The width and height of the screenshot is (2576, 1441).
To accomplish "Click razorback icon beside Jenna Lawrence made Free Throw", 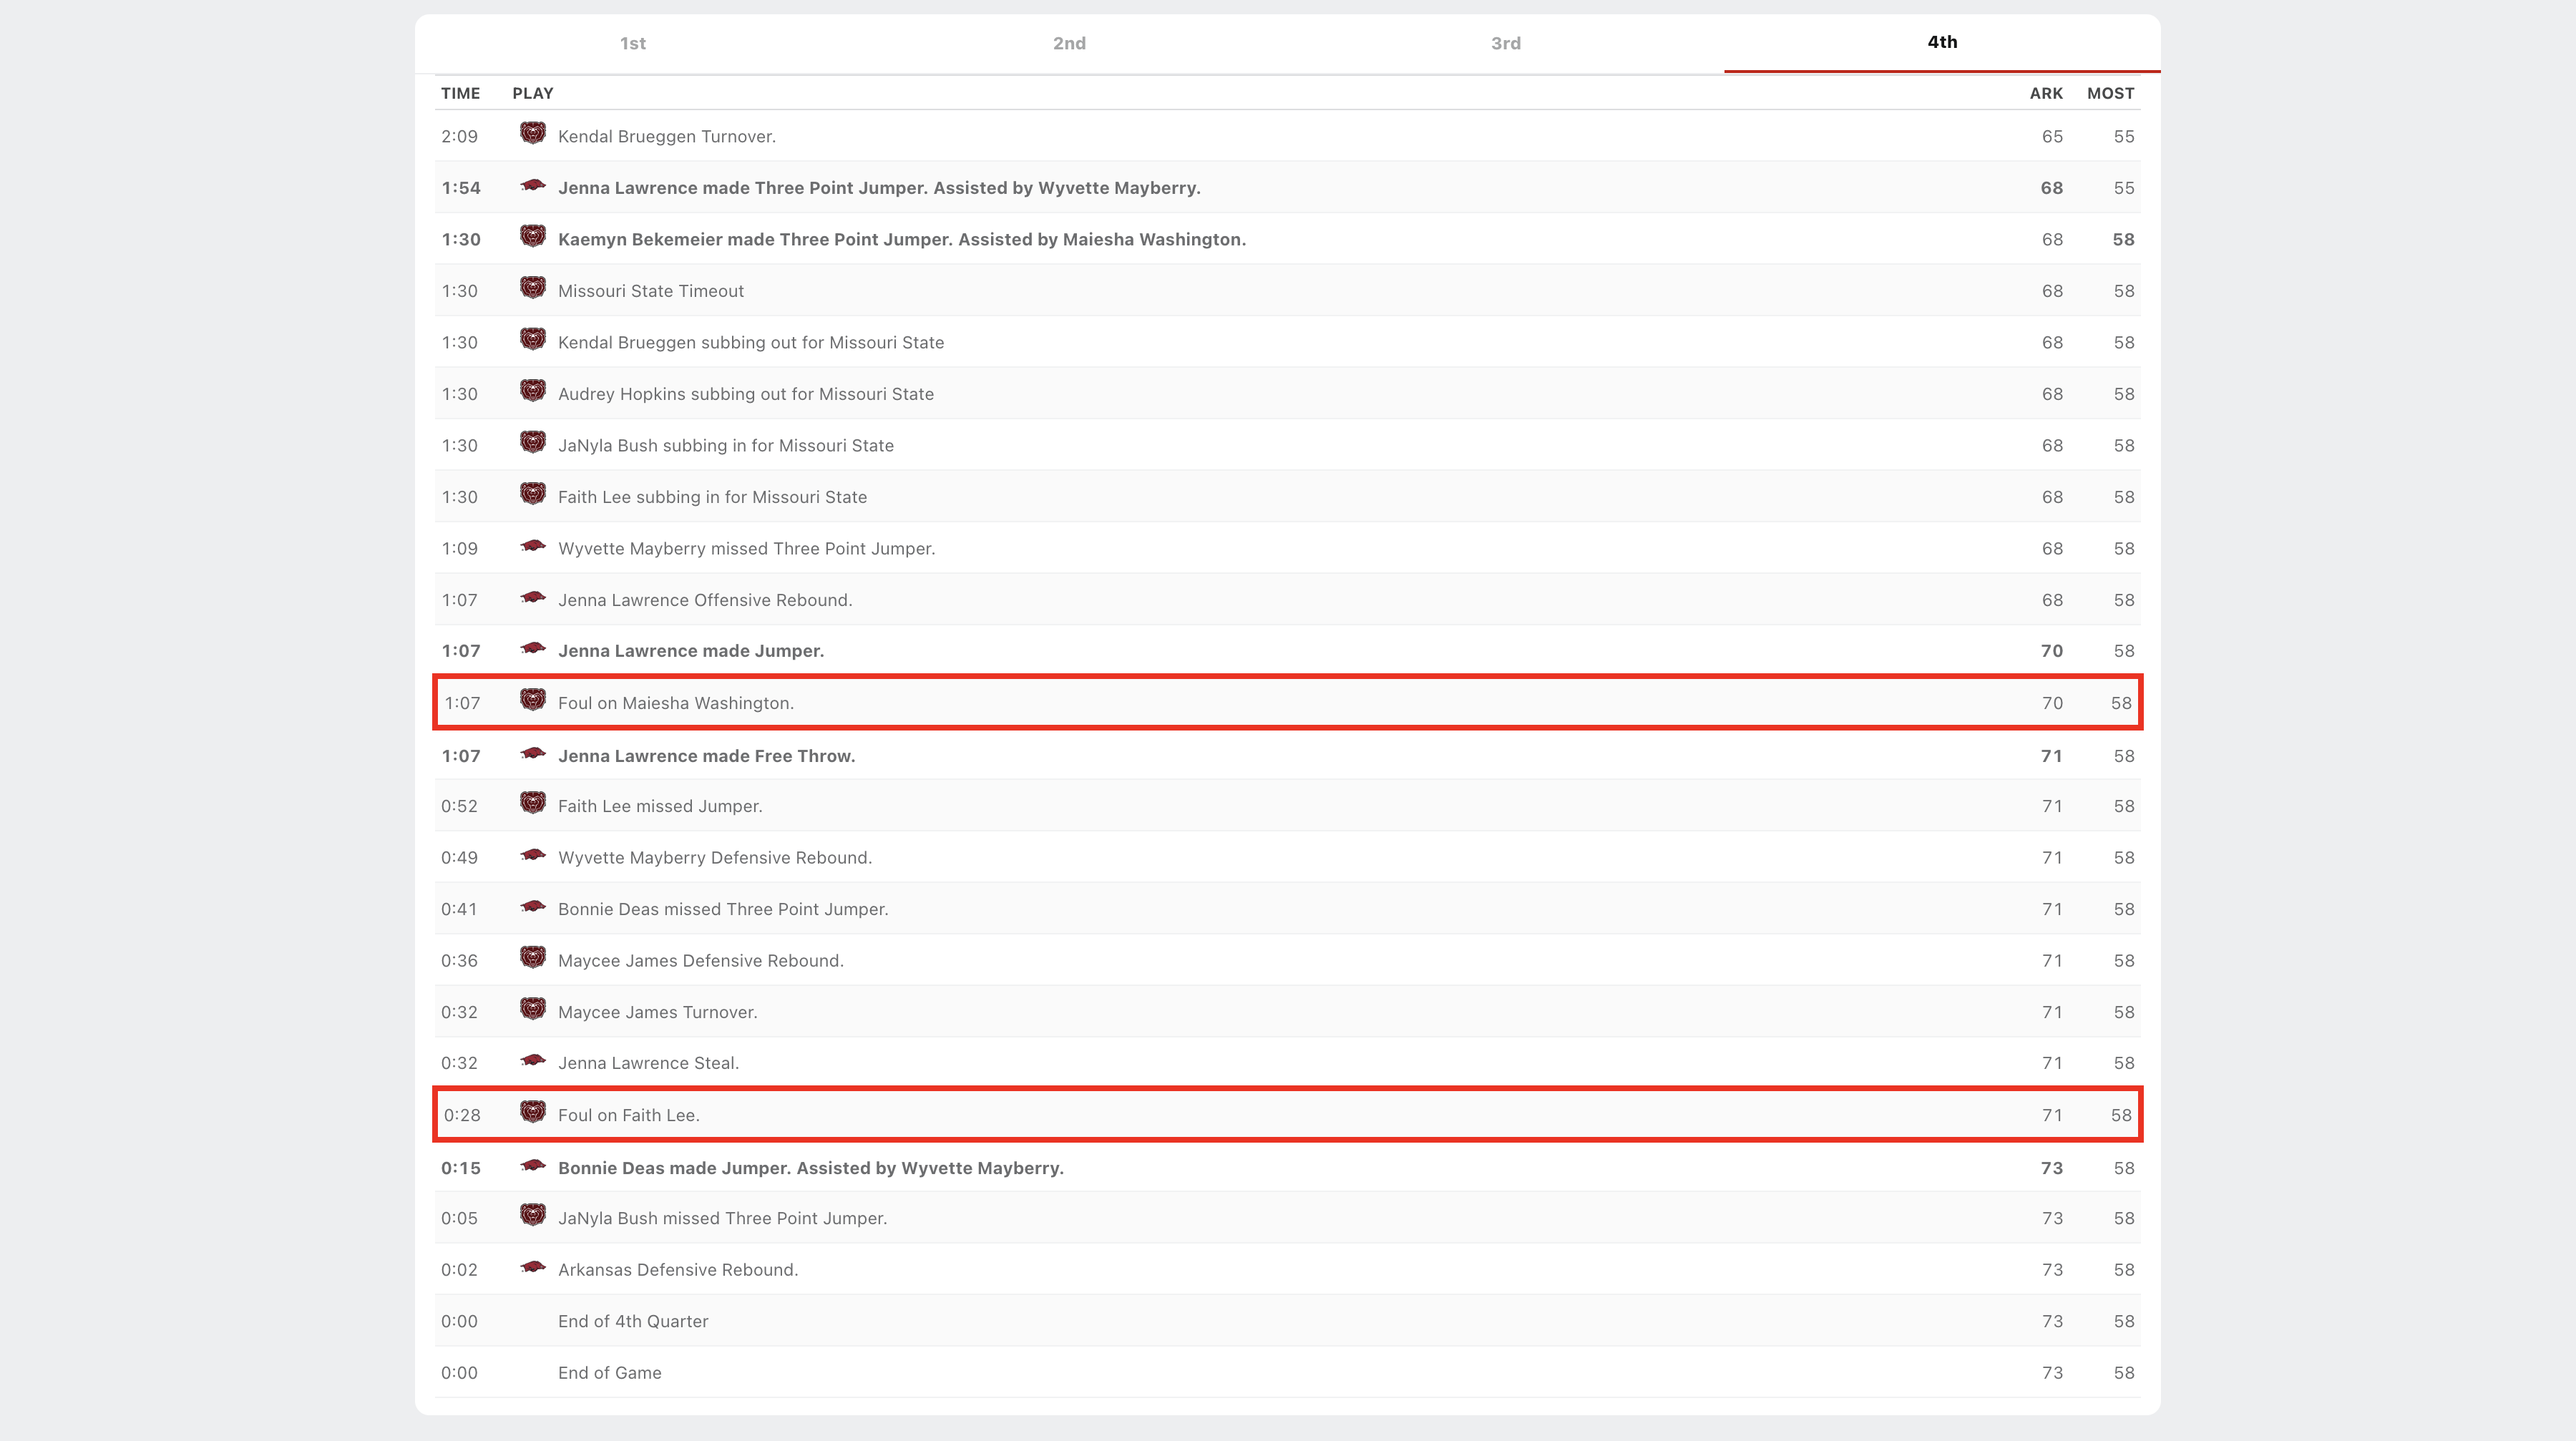I will point(532,754).
